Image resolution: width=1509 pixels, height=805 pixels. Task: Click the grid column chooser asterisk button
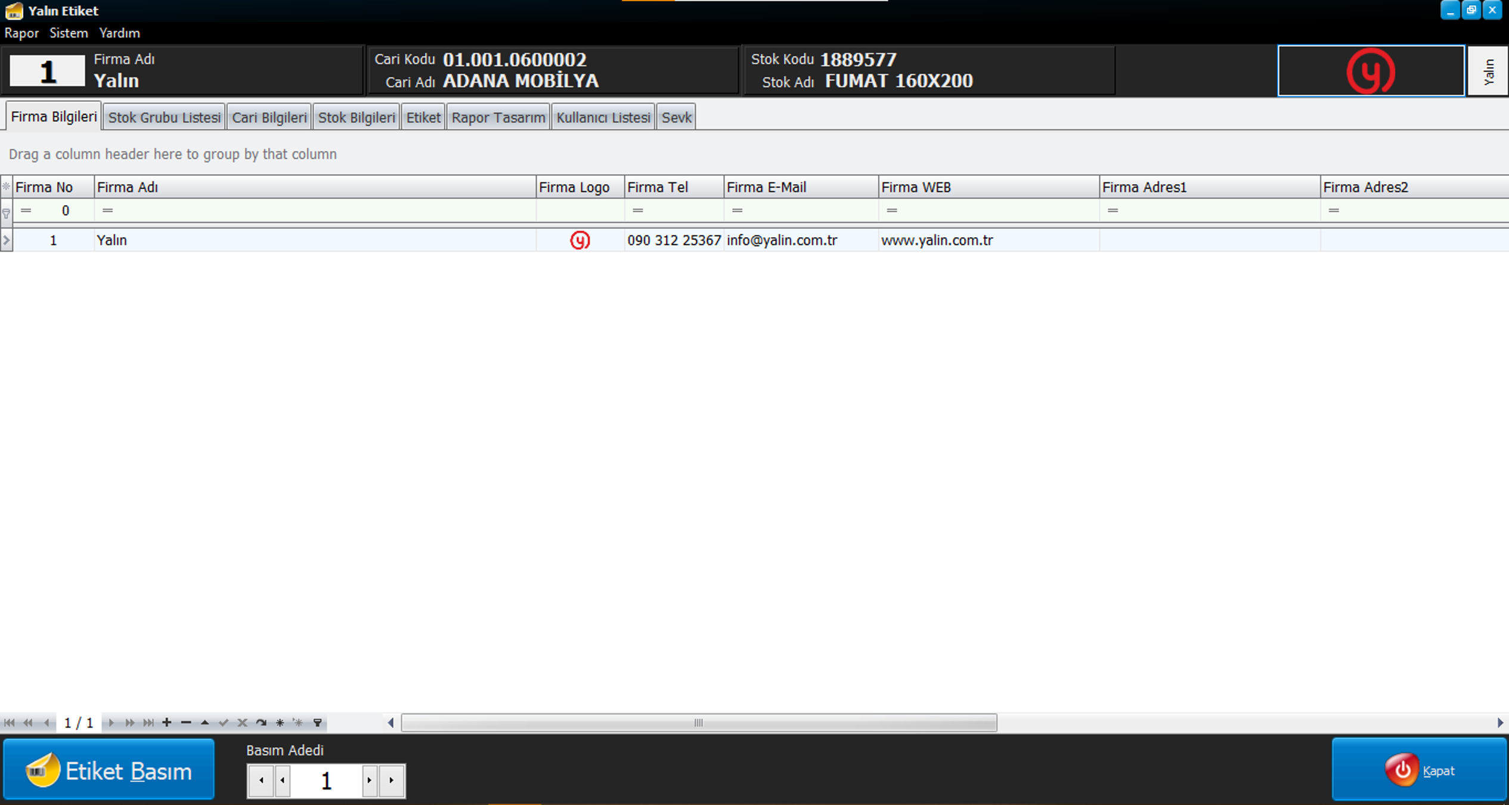[x=6, y=187]
